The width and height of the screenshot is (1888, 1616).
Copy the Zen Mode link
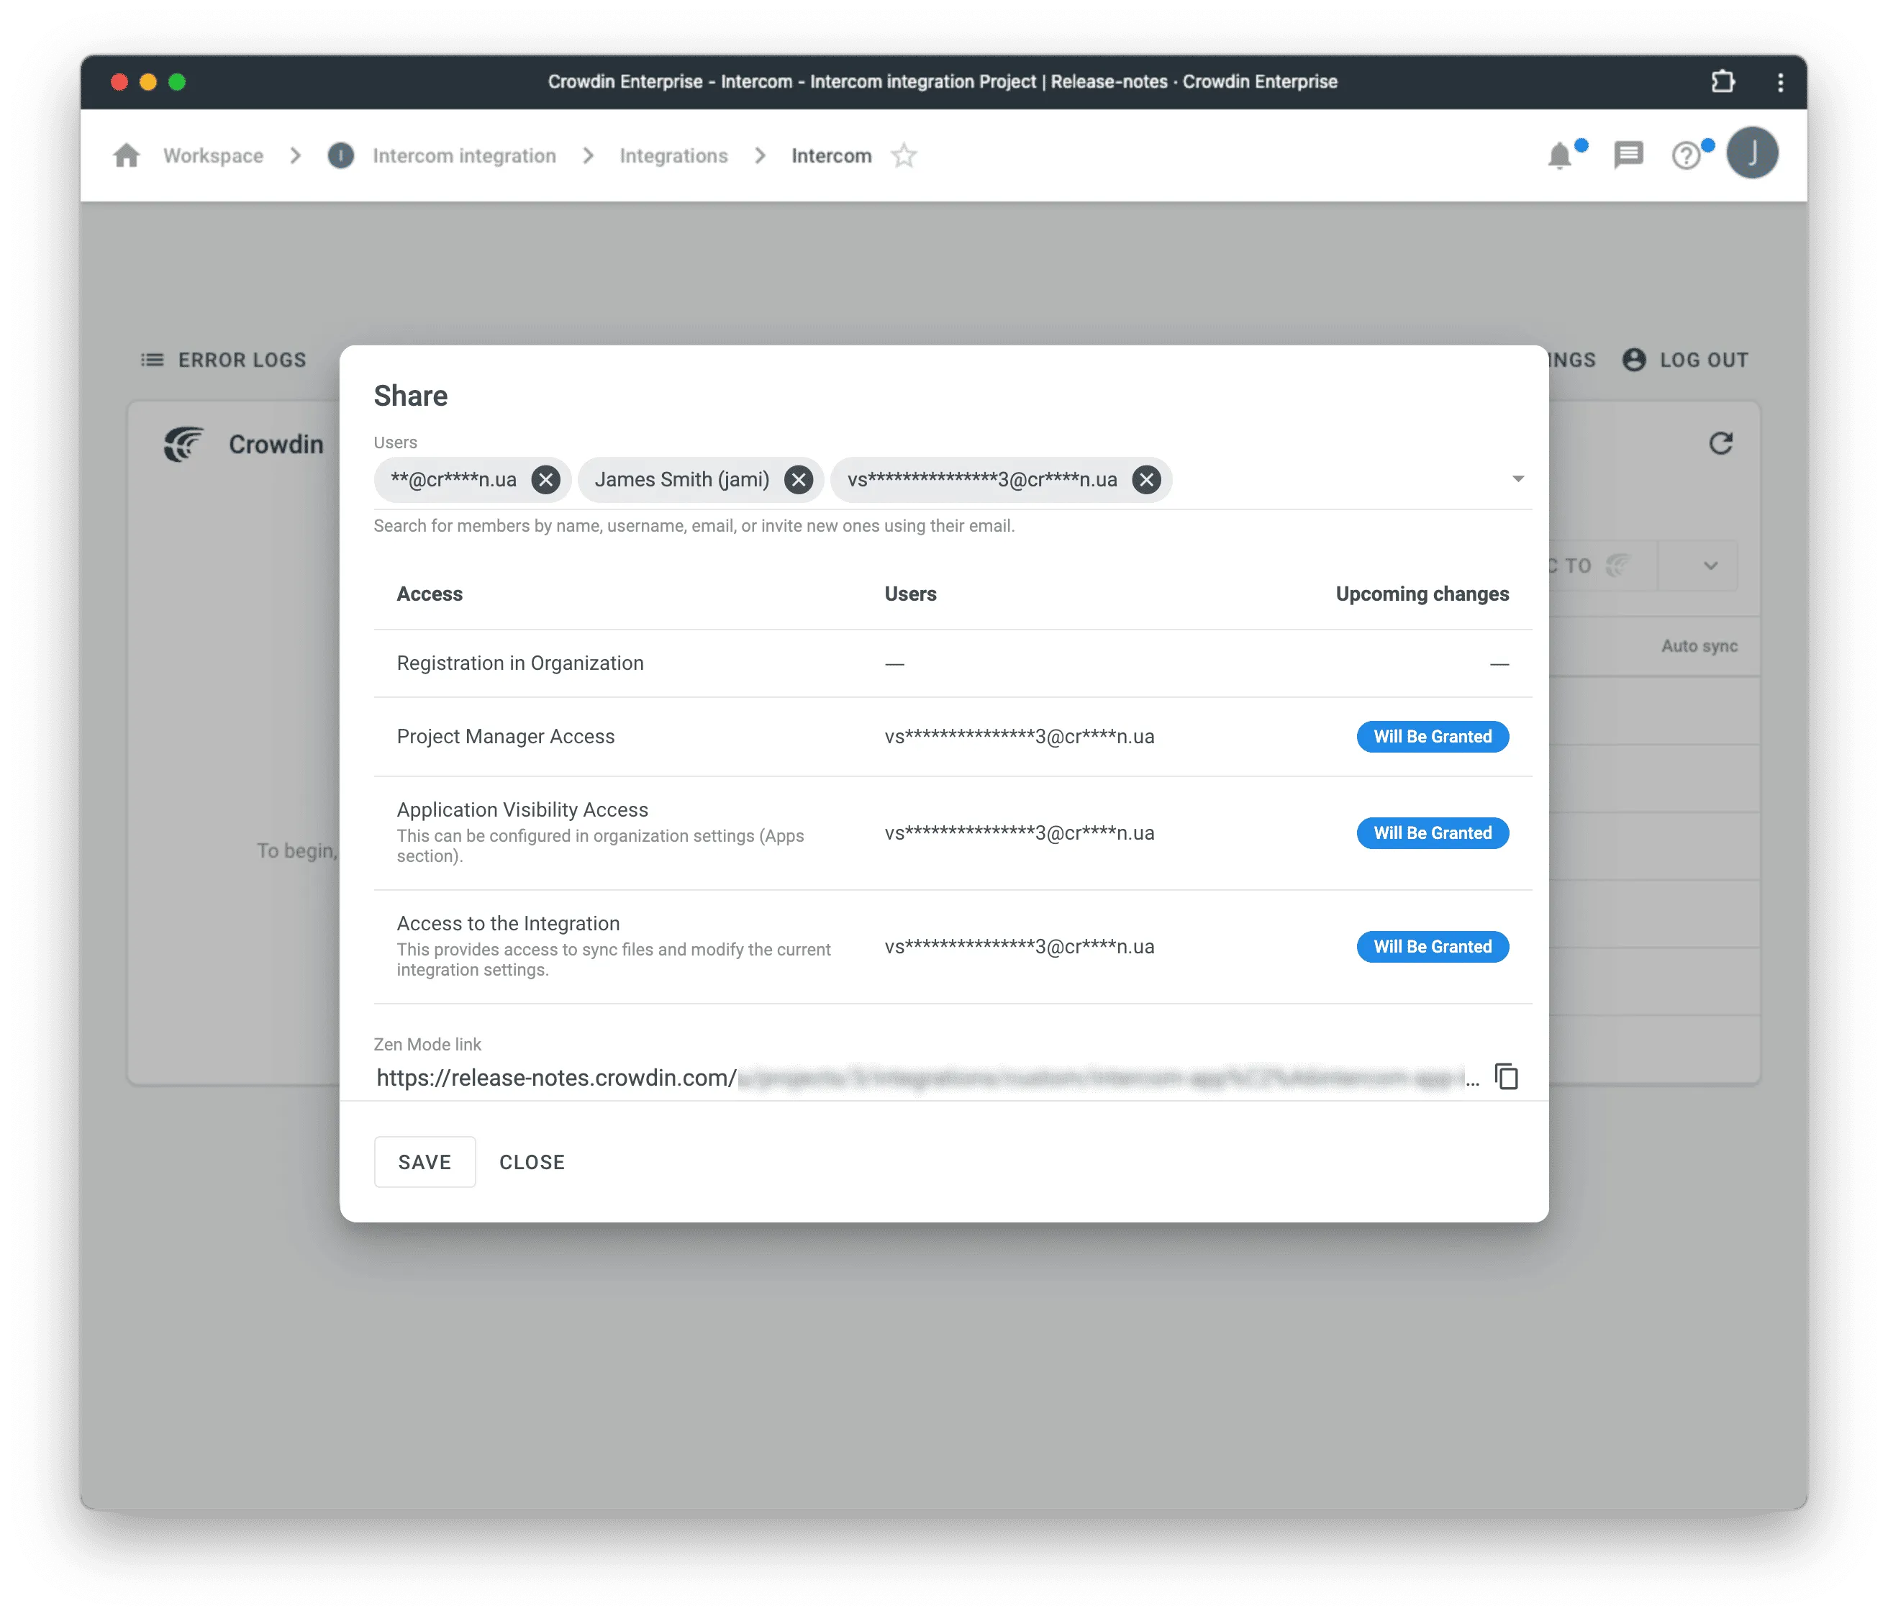tap(1507, 1076)
